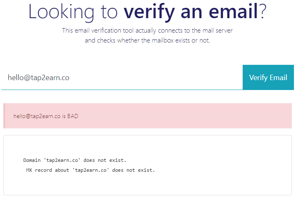
Task: Click the 'and checks whether the mailbox exists' line
Action: (148, 40)
